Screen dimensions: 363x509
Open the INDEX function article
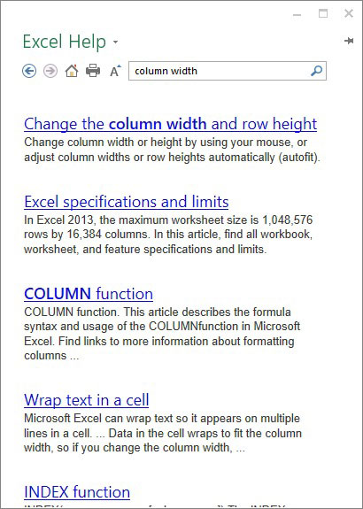point(77,492)
